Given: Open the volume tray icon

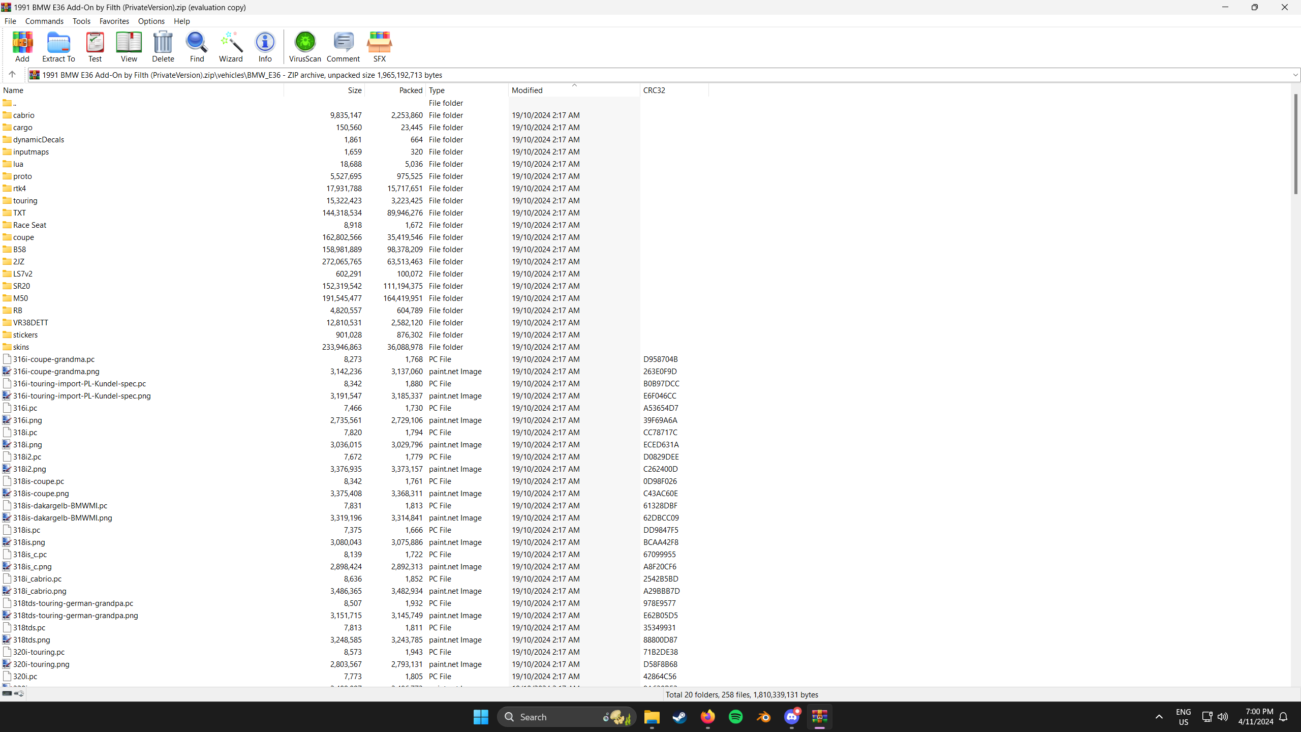Looking at the screenshot, I should [1223, 717].
